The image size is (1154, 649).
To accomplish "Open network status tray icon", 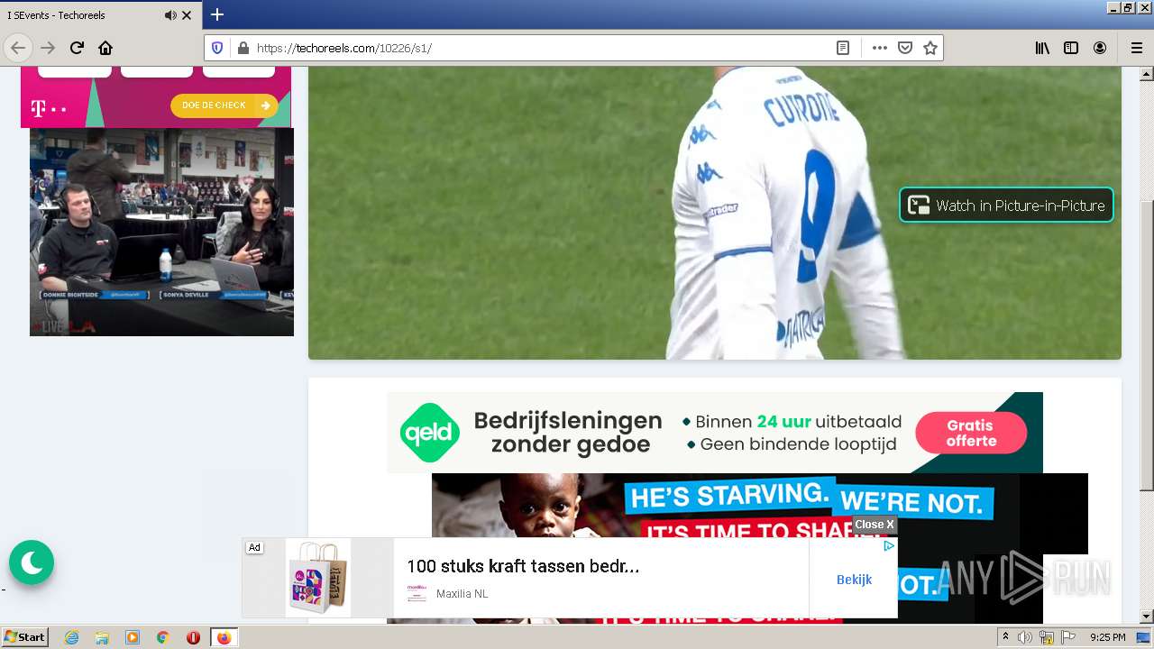I will [1047, 637].
